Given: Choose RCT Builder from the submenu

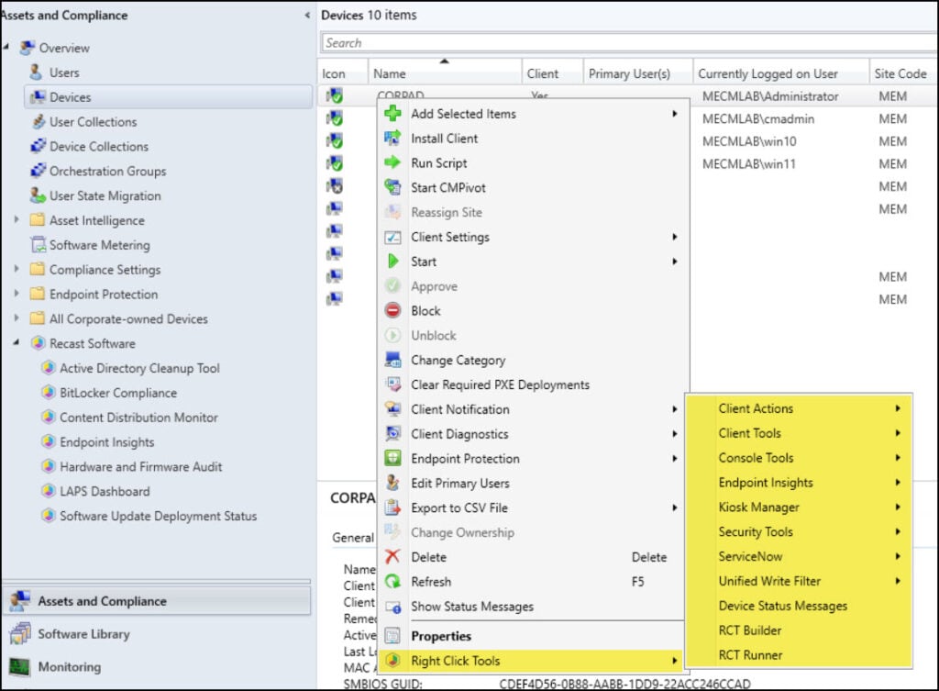Looking at the screenshot, I should coord(799,630).
